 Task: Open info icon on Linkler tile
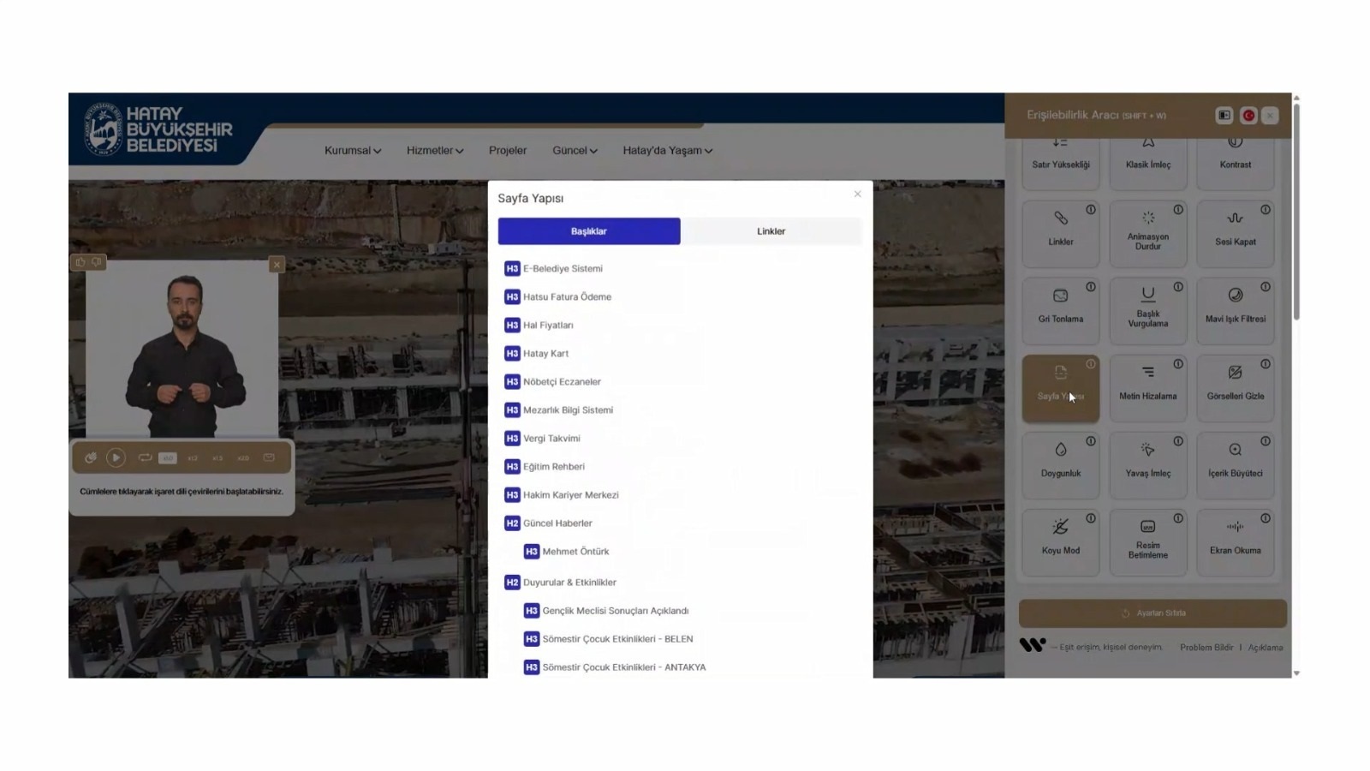pos(1091,210)
